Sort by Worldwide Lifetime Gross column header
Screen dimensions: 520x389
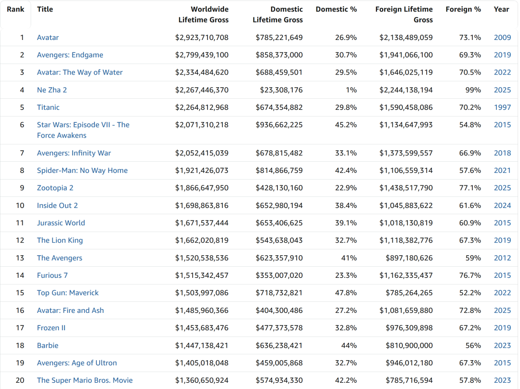(x=203, y=14)
